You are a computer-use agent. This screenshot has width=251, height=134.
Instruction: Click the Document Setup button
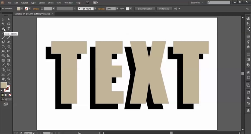click(x=145, y=9)
